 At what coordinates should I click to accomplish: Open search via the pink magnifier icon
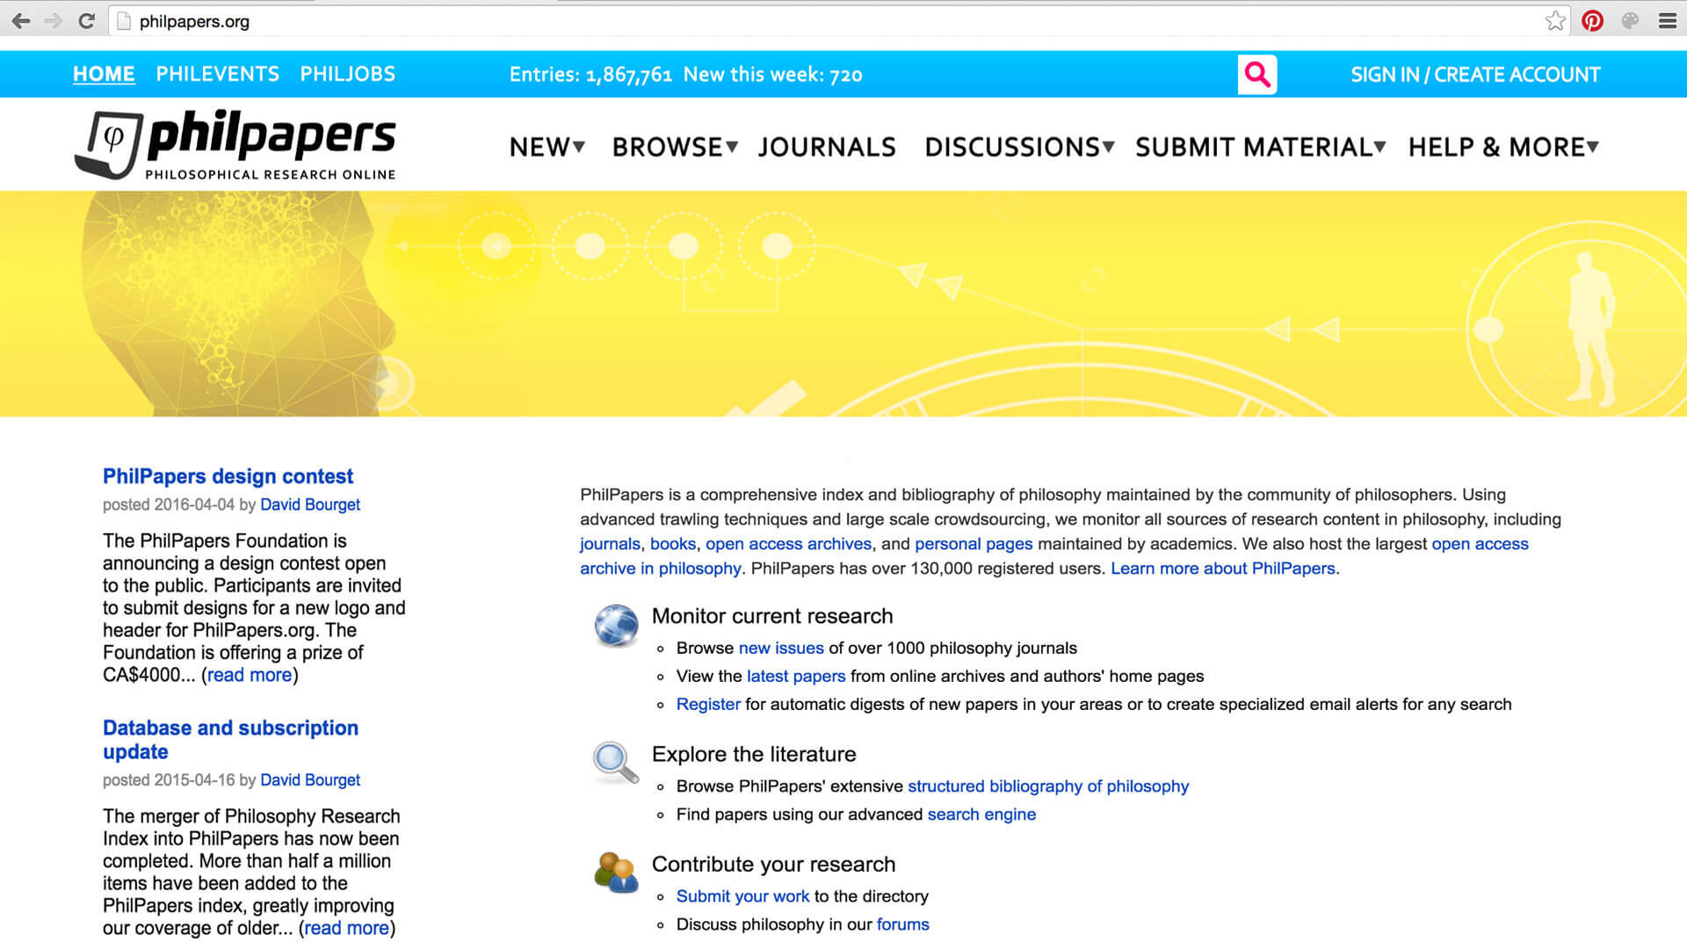pos(1256,75)
